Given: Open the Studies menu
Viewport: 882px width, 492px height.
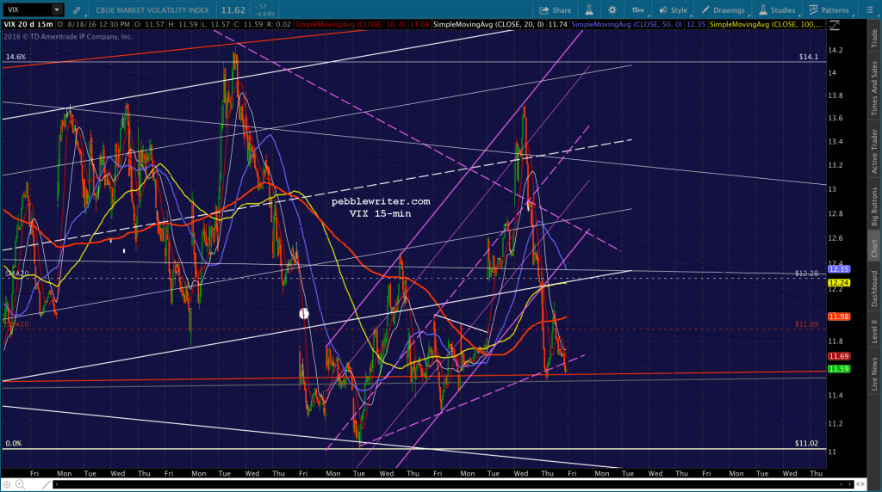Looking at the screenshot, I should [x=778, y=10].
